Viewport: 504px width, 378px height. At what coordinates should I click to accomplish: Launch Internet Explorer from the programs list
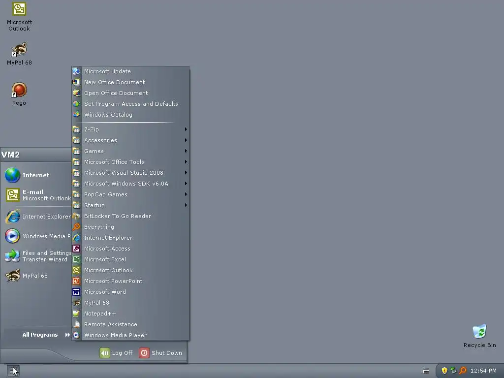(x=130, y=238)
